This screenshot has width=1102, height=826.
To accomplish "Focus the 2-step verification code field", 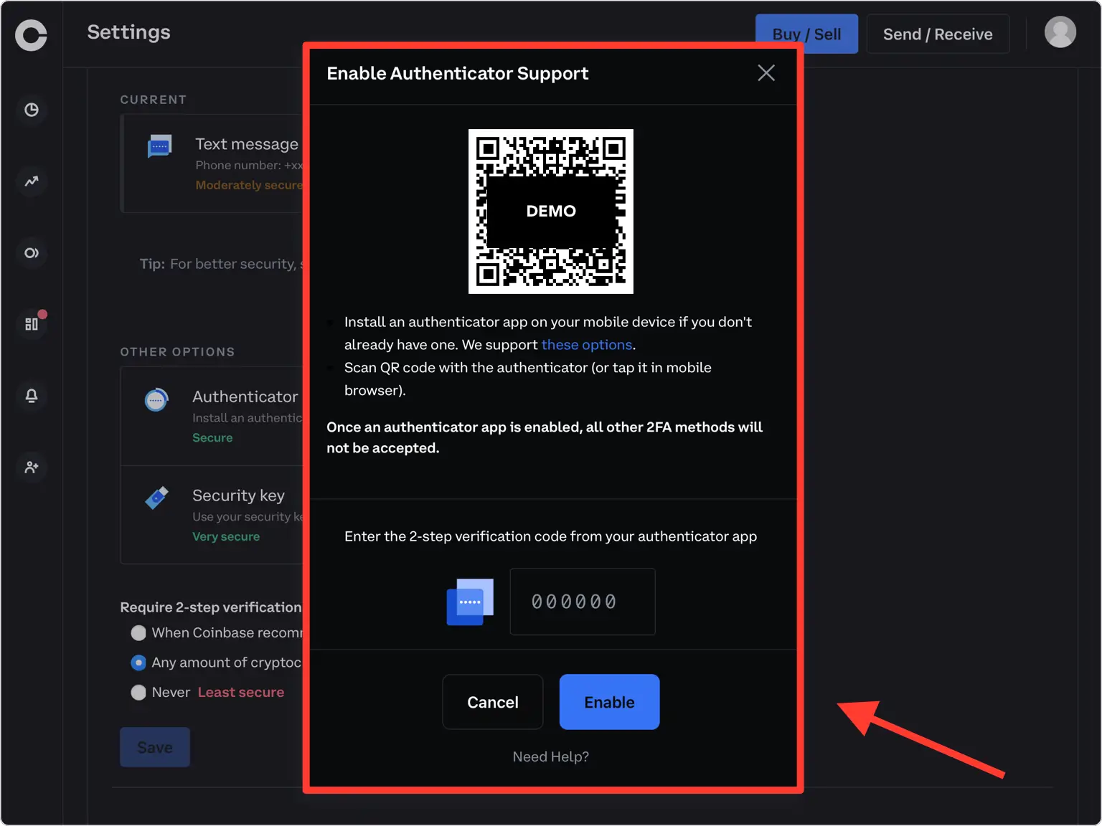I will (x=582, y=602).
